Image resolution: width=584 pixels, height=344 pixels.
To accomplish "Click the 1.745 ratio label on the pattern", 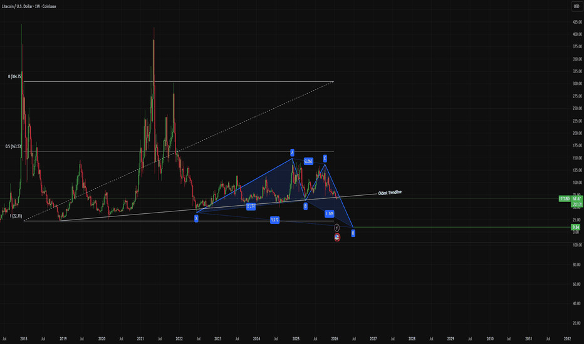I will point(330,214).
